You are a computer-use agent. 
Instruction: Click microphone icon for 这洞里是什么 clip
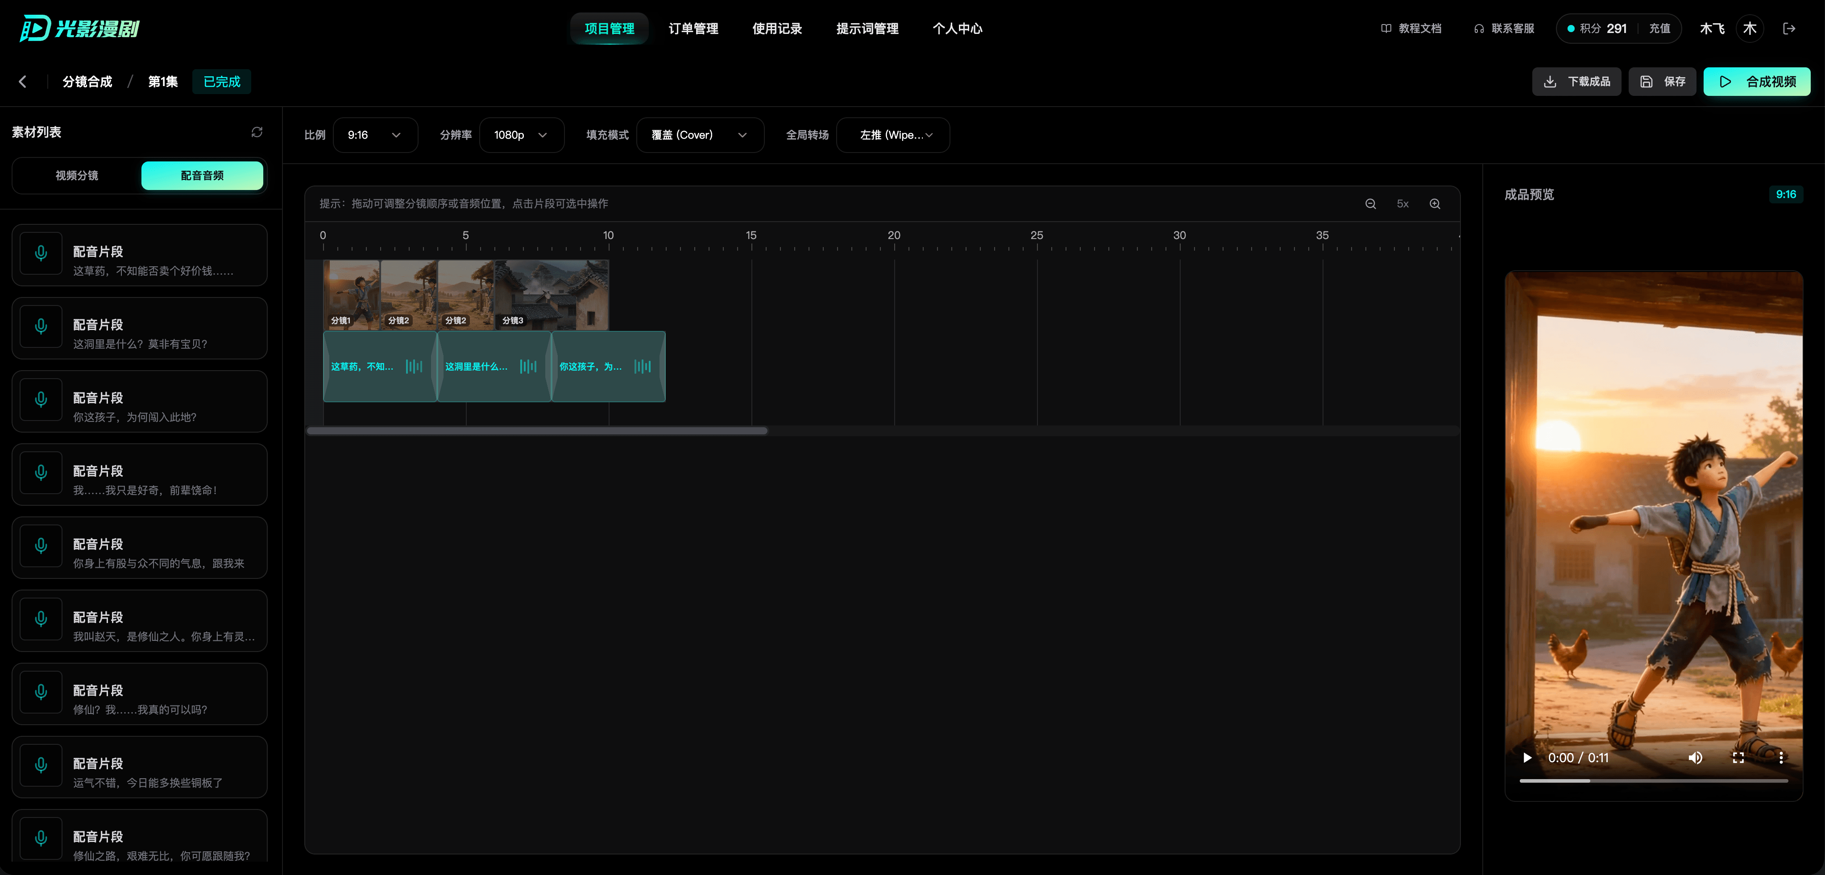tap(41, 326)
